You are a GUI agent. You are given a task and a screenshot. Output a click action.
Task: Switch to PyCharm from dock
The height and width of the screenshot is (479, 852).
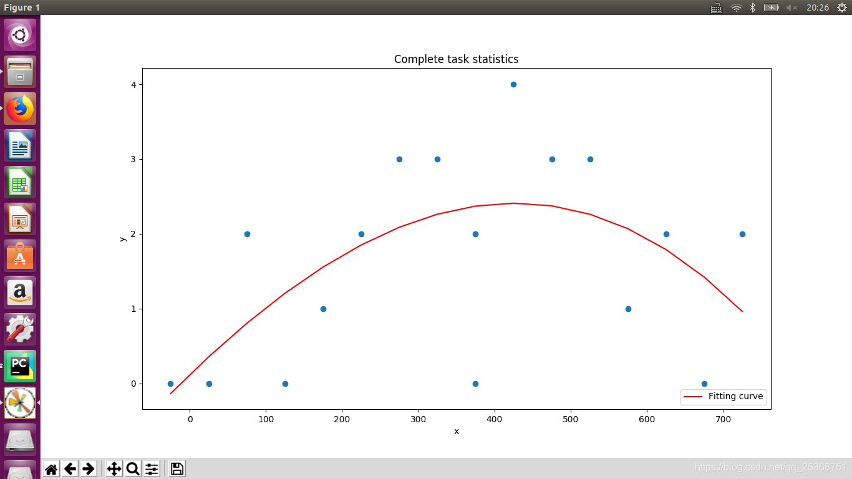[20, 366]
